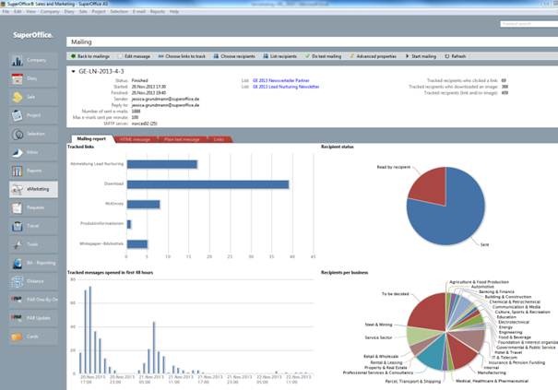The height and width of the screenshot is (390, 558).
Task: Open the File menu
Action: coord(6,11)
